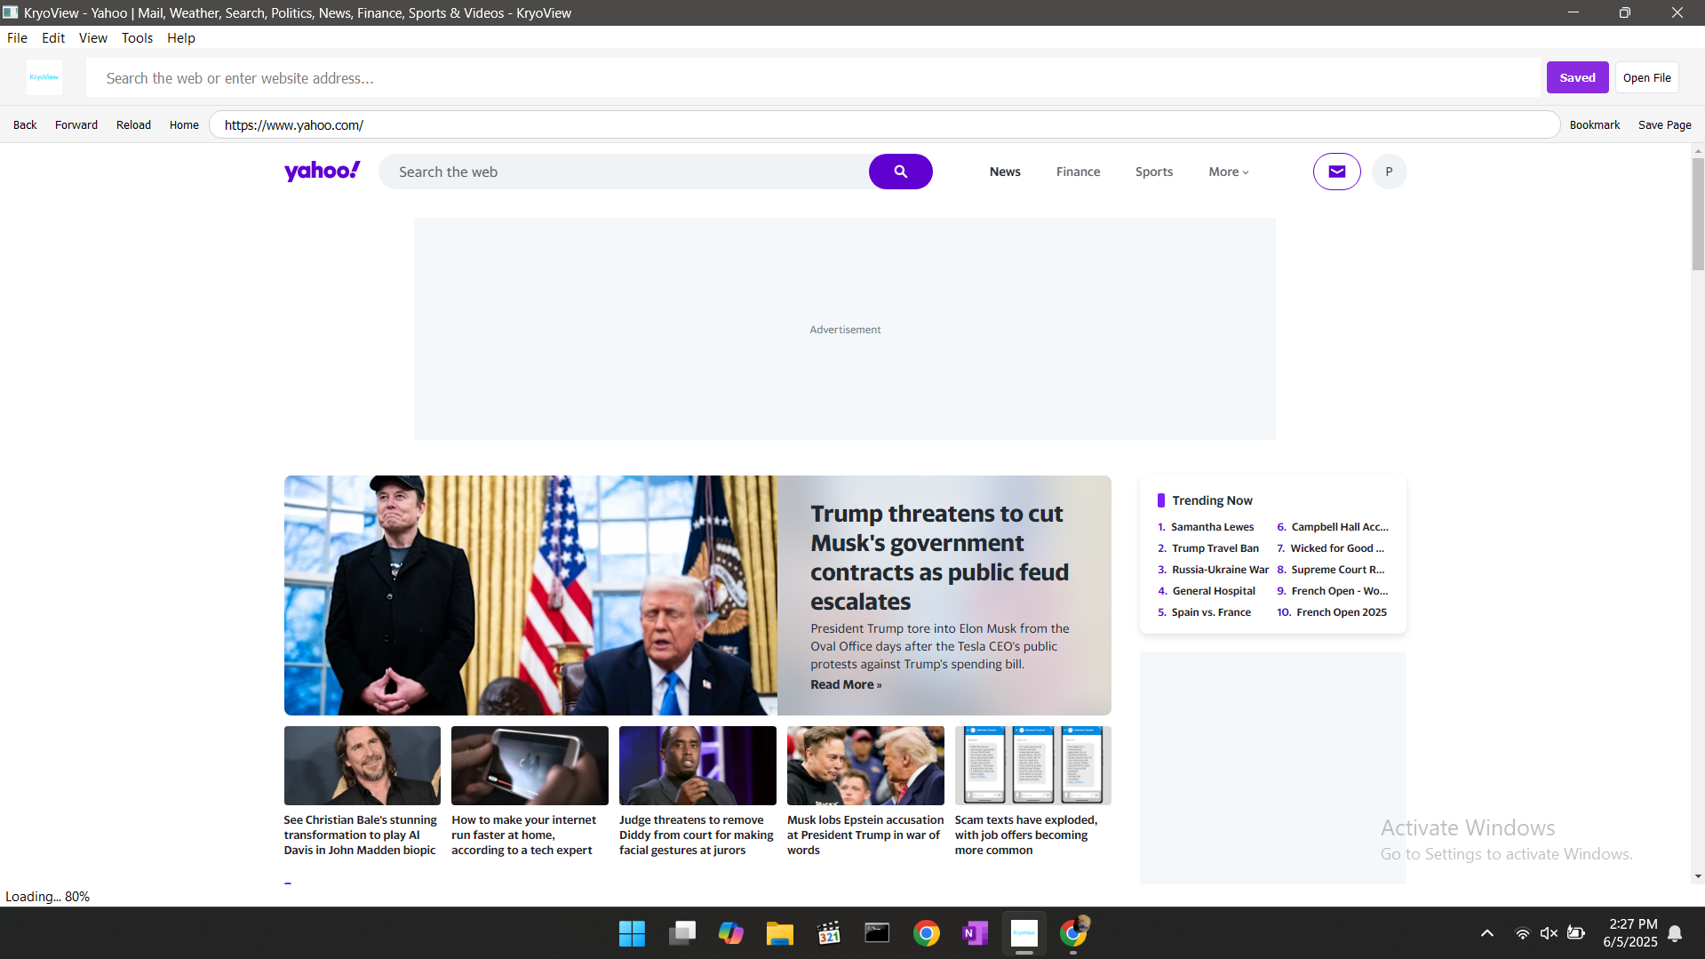The image size is (1705, 959).
Task: Open the File menu
Action: click(x=17, y=38)
